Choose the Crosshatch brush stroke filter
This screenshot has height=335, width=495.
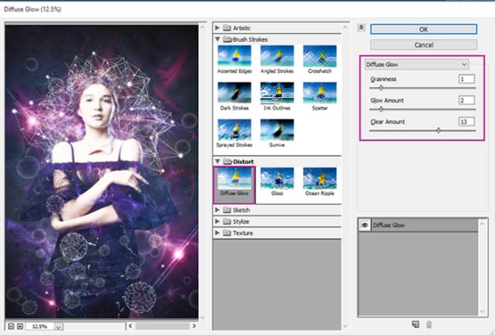[x=319, y=56]
